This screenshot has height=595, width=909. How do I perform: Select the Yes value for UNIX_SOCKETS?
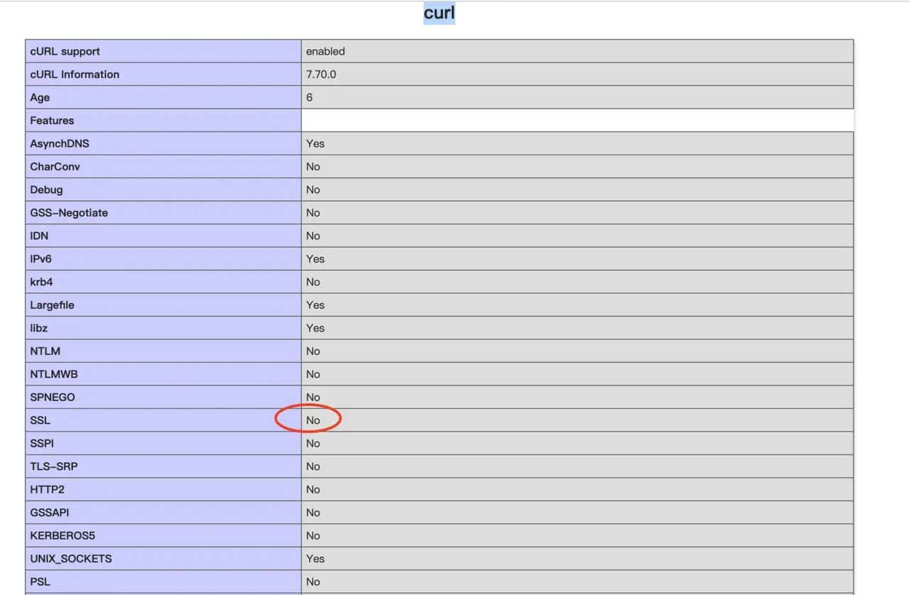pyautogui.click(x=315, y=559)
